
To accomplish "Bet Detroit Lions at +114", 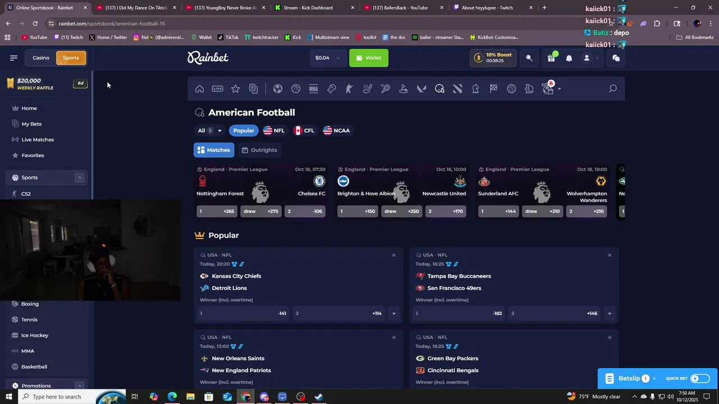I will [339, 314].
